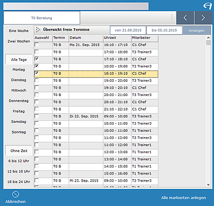Uncheck the box for 18:00 - 19:00 T3 Trainer3
214x206 pixels.
click(37, 66)
